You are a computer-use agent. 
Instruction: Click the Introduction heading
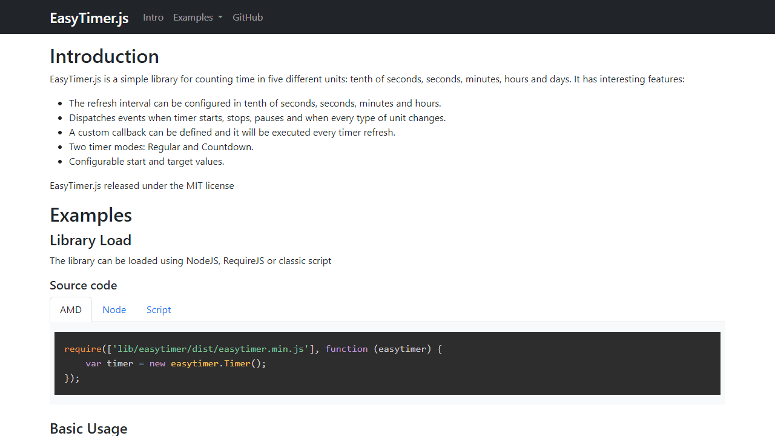click(x=104, y=56)
